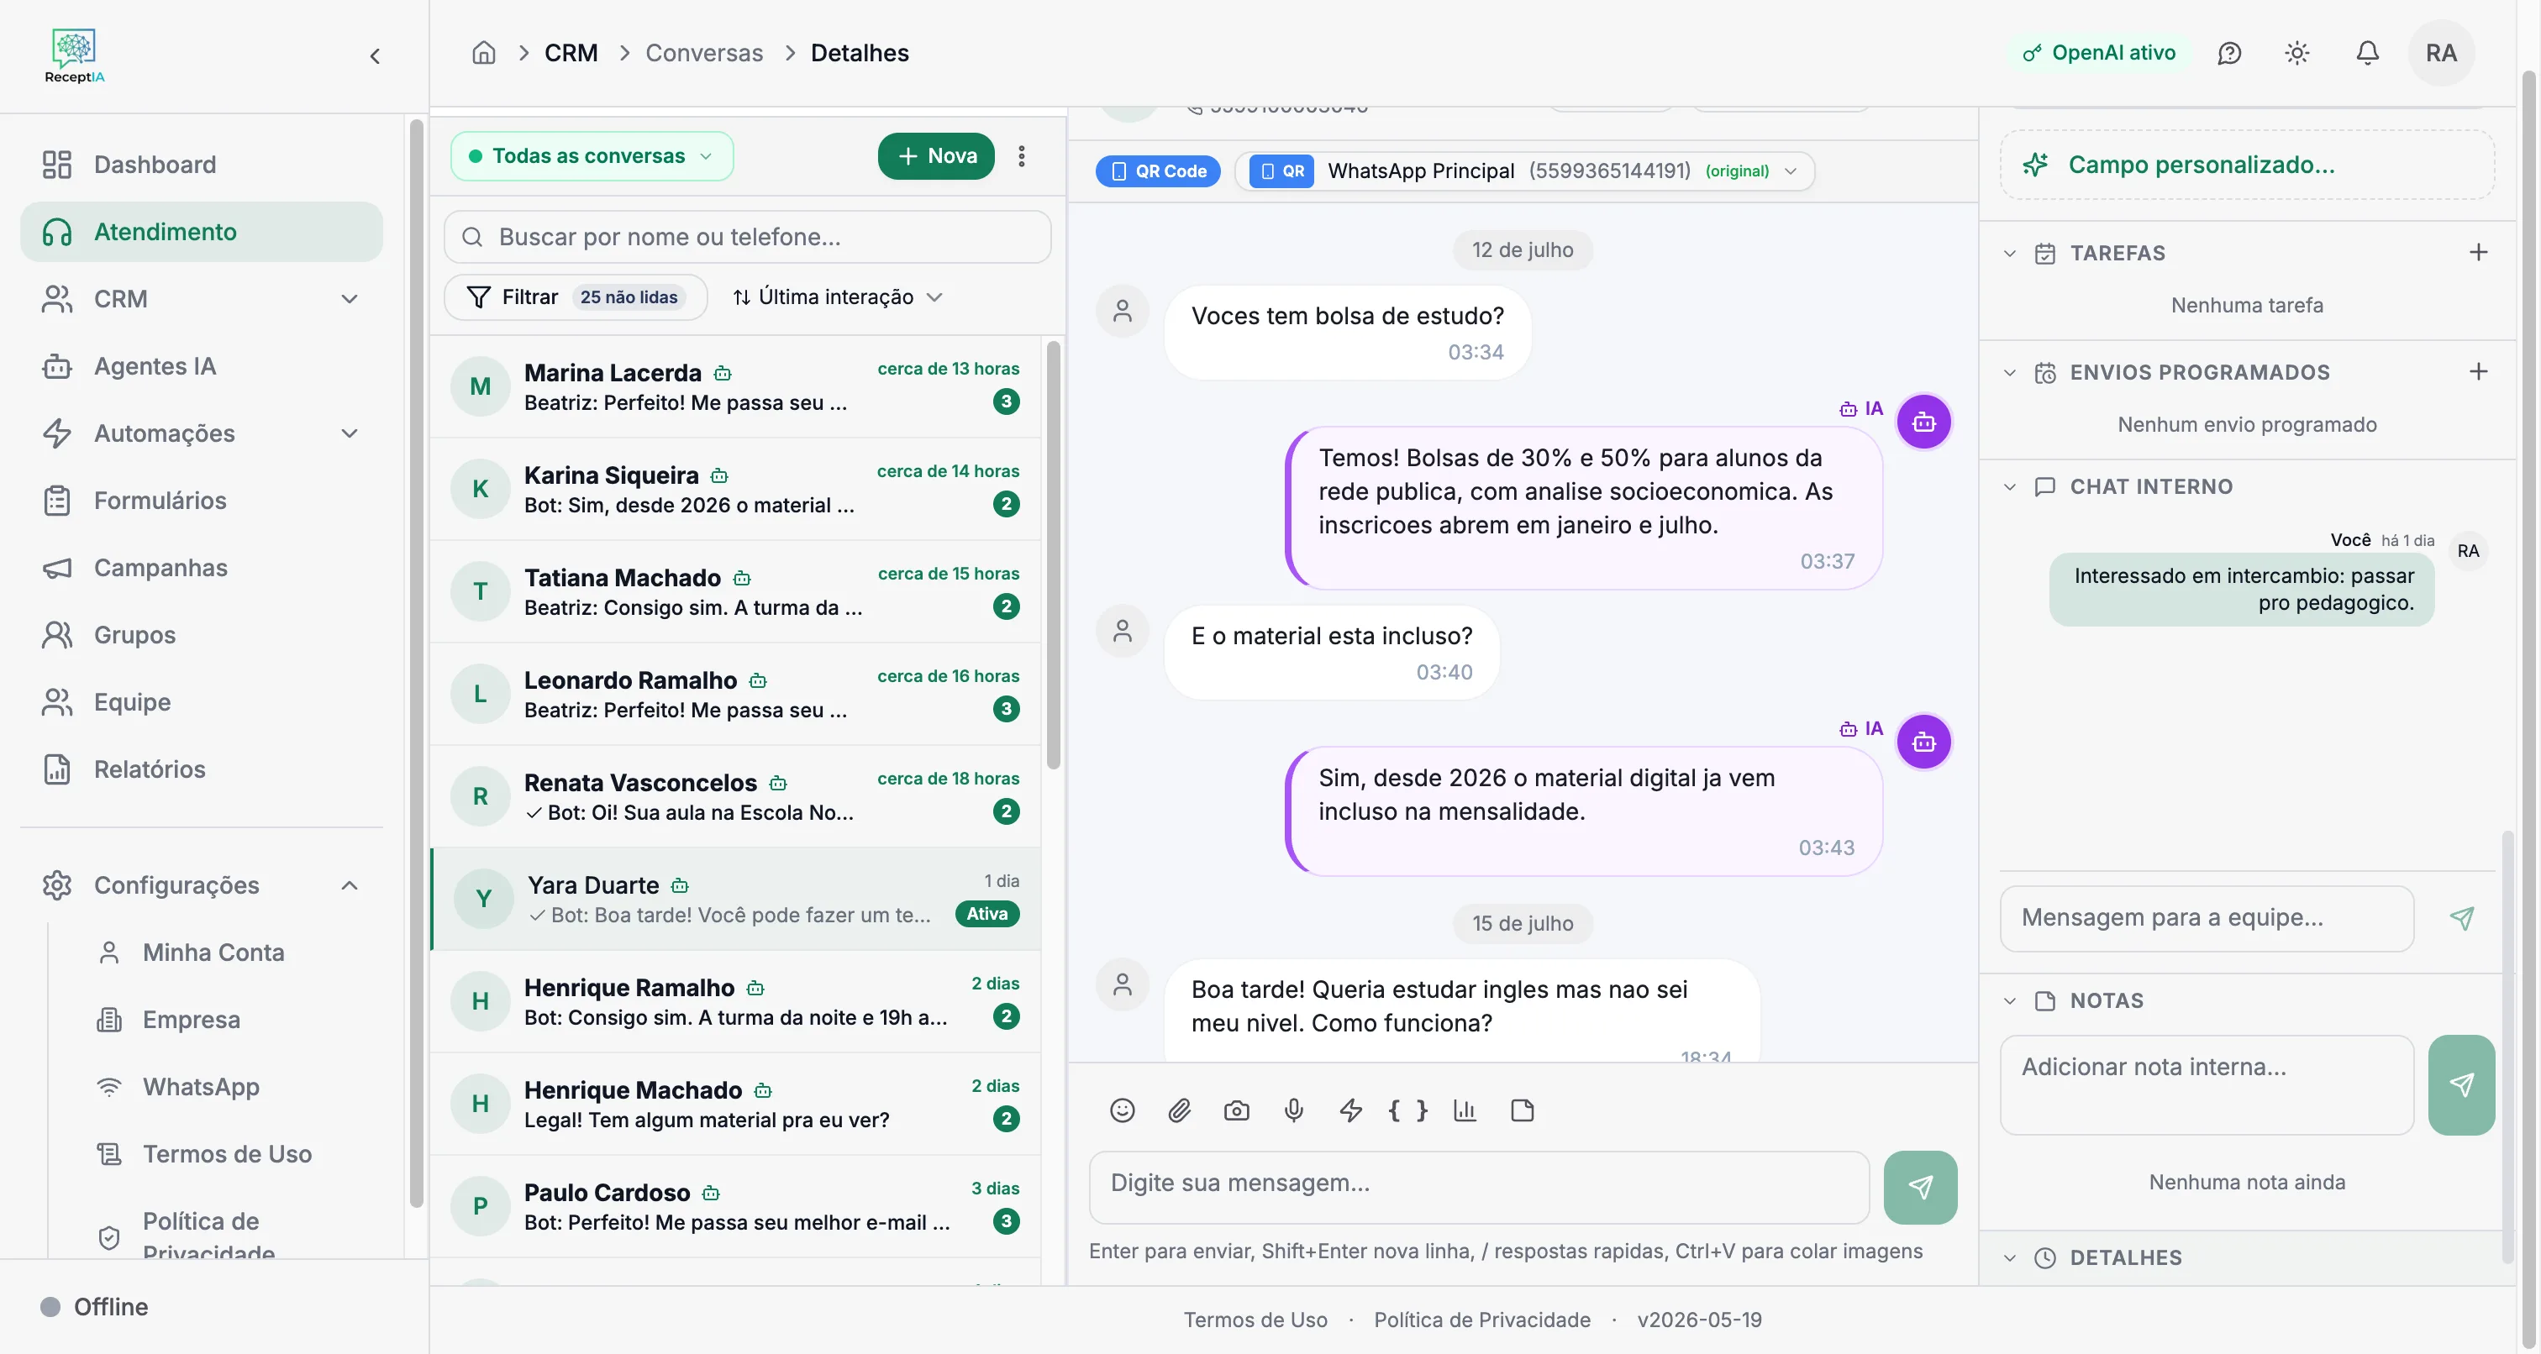Select Atendimento in the sidebar

(x=201, y=232)
